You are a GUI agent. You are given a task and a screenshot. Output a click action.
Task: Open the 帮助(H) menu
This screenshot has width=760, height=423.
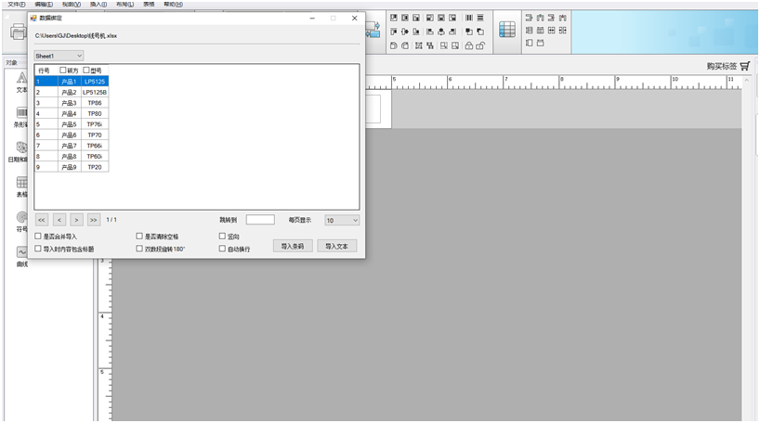173,4
